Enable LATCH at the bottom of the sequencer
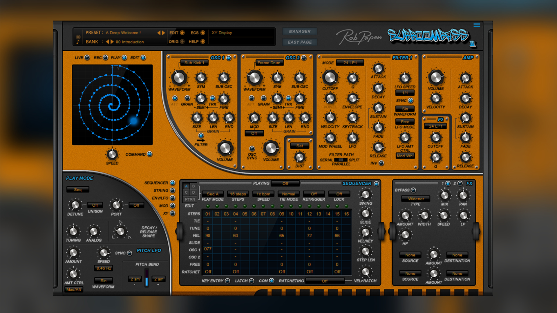557x313 pixels. (x=251, y=281)
